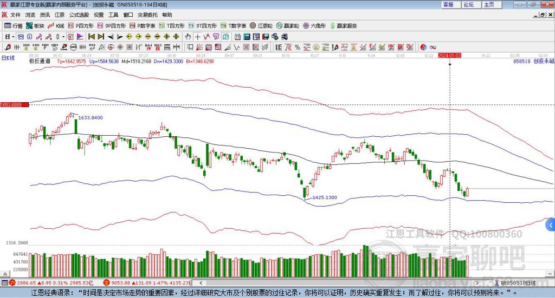Screen dimensions: 555x298
Task: Click the 论坛 forum button
Action: [x=469, y=4]
